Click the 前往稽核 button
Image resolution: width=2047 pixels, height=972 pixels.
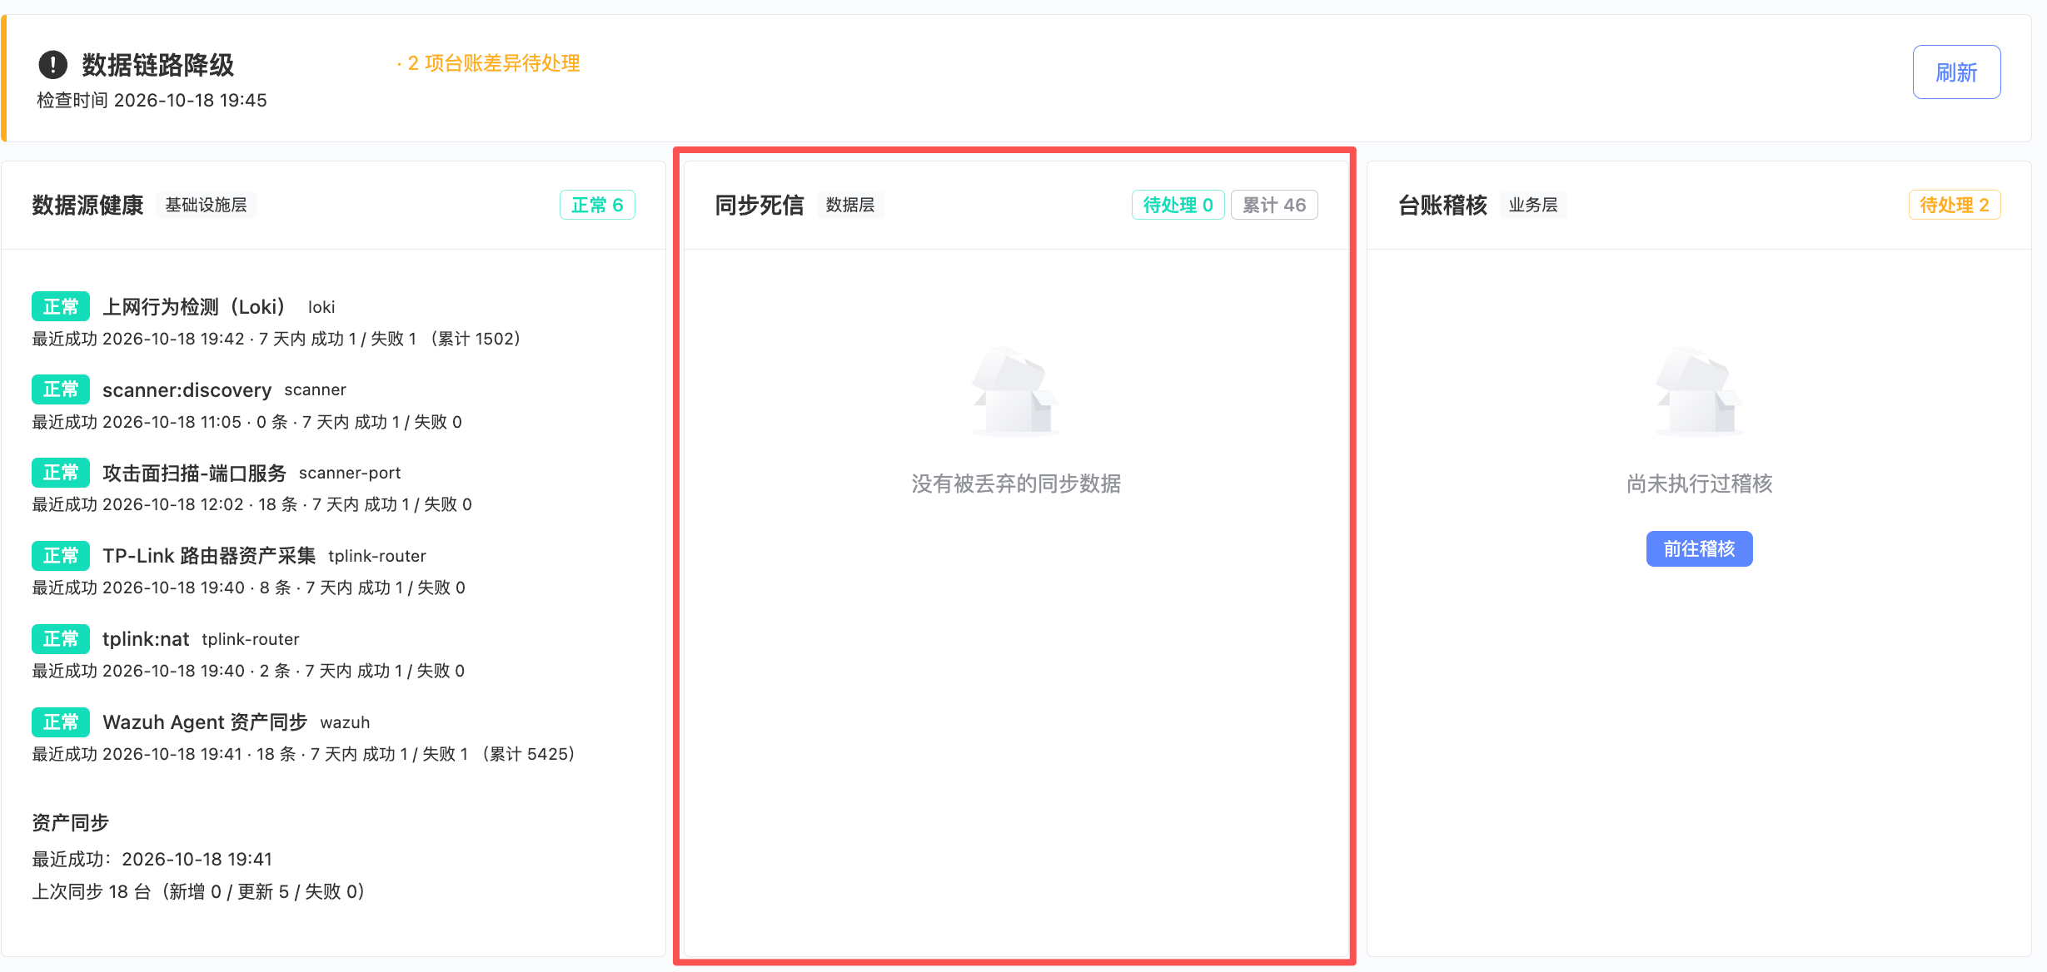pyautogui.click(x=1699, y=549)
